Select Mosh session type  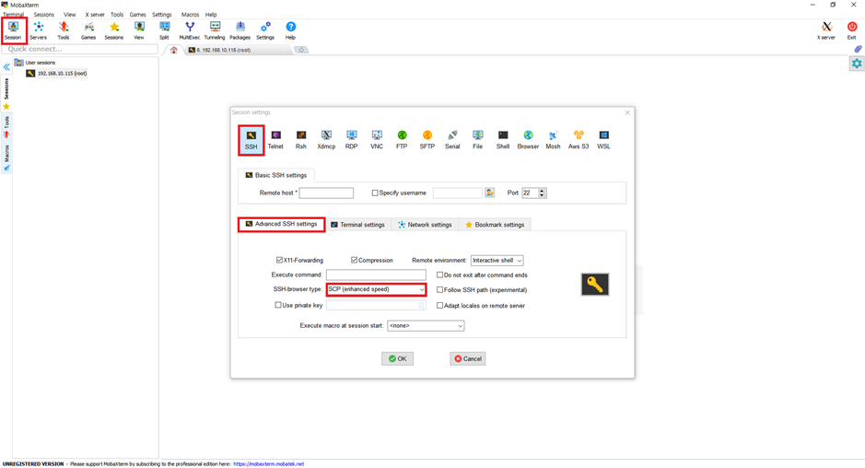click(x=554, y=140)
